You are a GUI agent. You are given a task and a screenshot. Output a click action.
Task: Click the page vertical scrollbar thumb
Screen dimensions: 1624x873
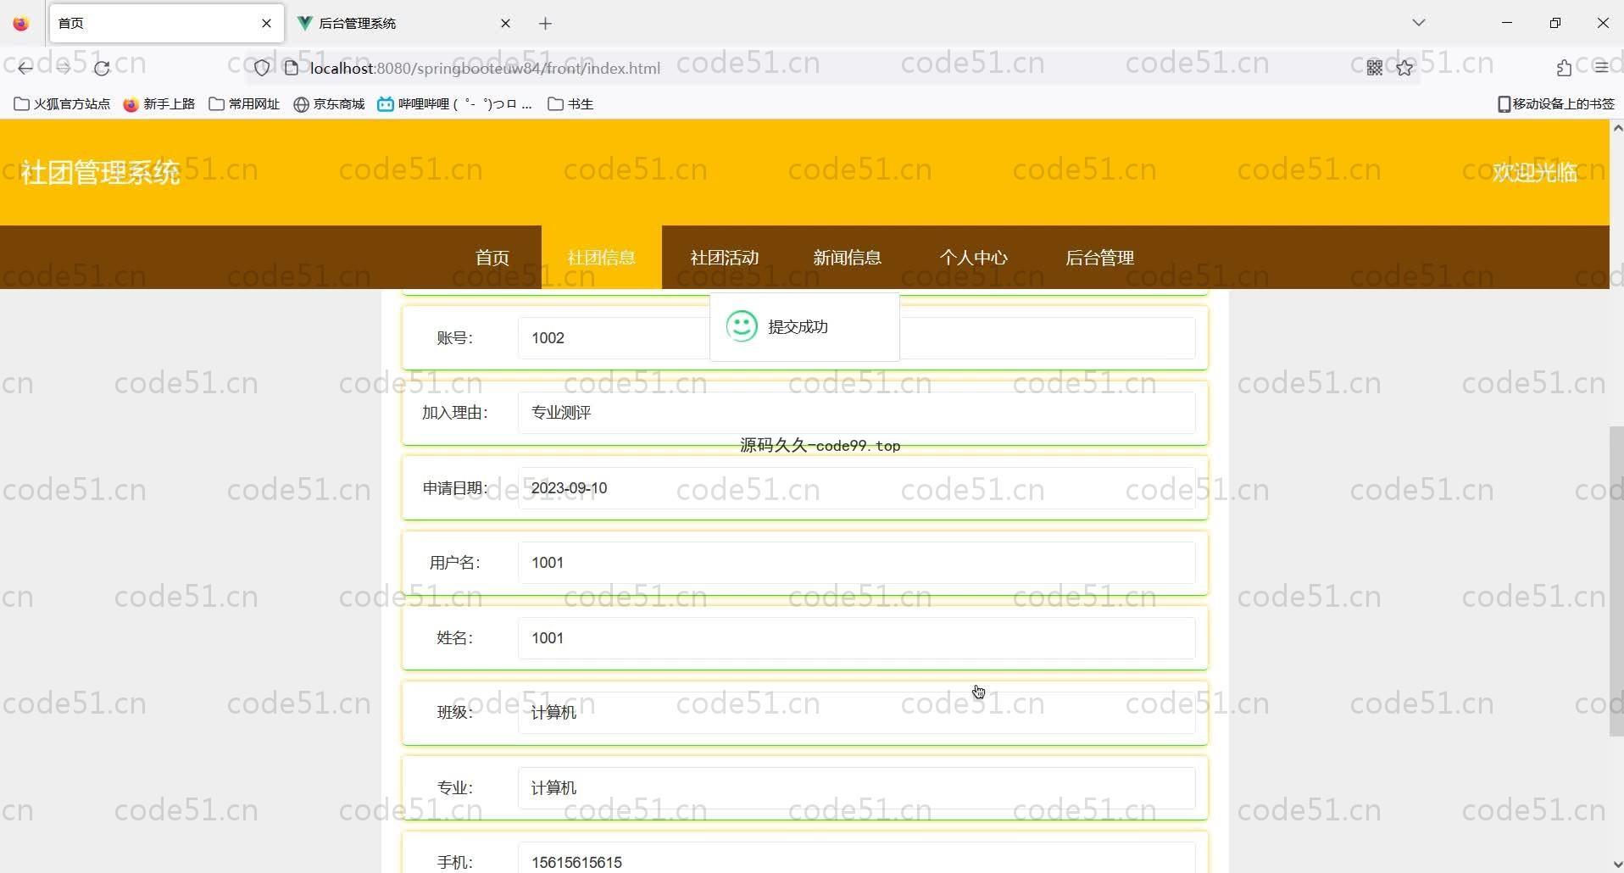[x=1616, y=581]
